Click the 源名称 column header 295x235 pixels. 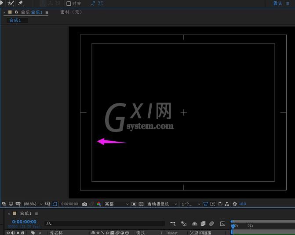(56, 233)
